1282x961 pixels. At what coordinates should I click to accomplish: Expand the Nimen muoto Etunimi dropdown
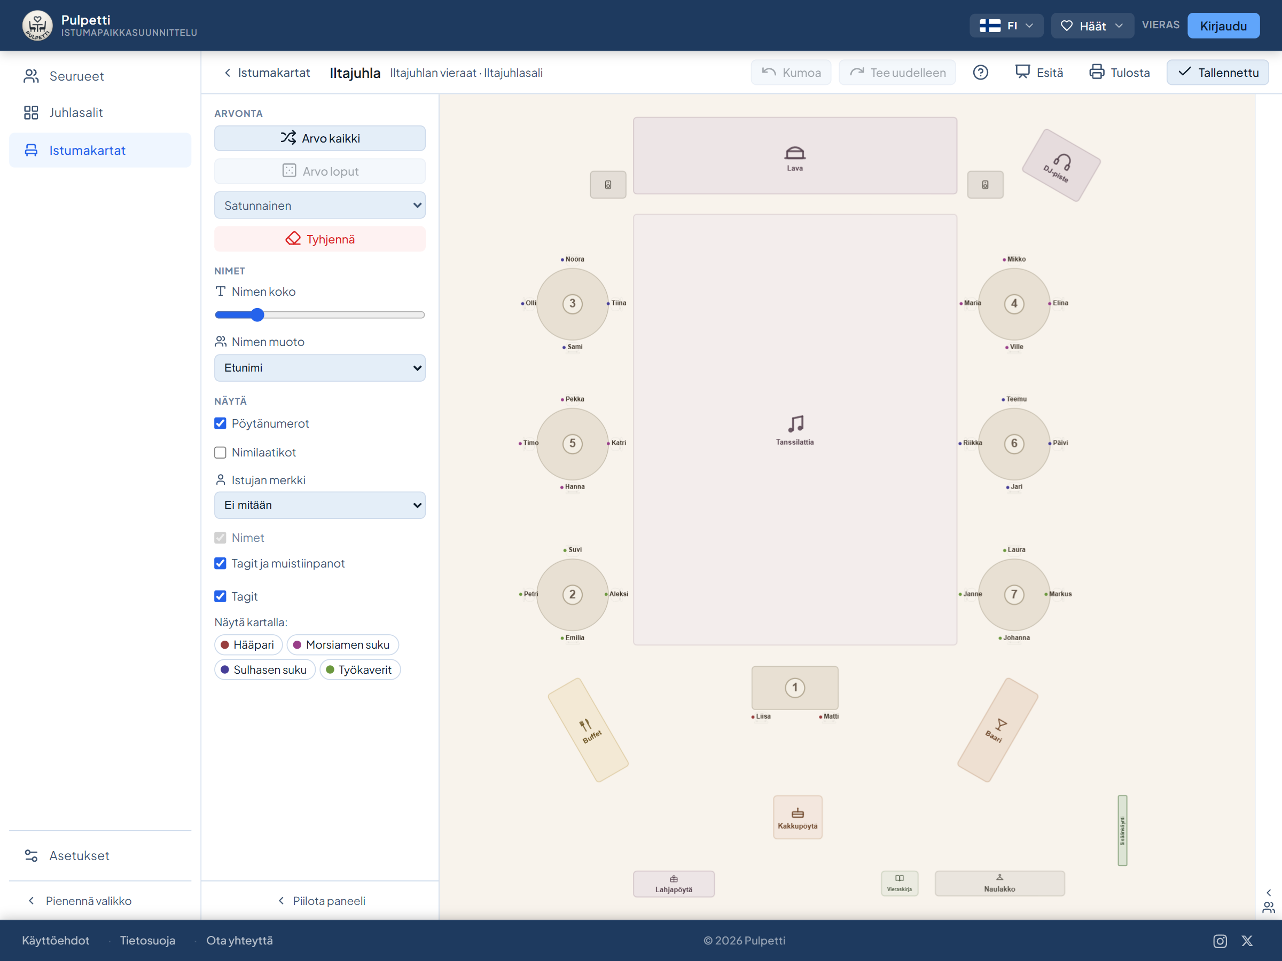pyautogui.click(x=320, y=368)
